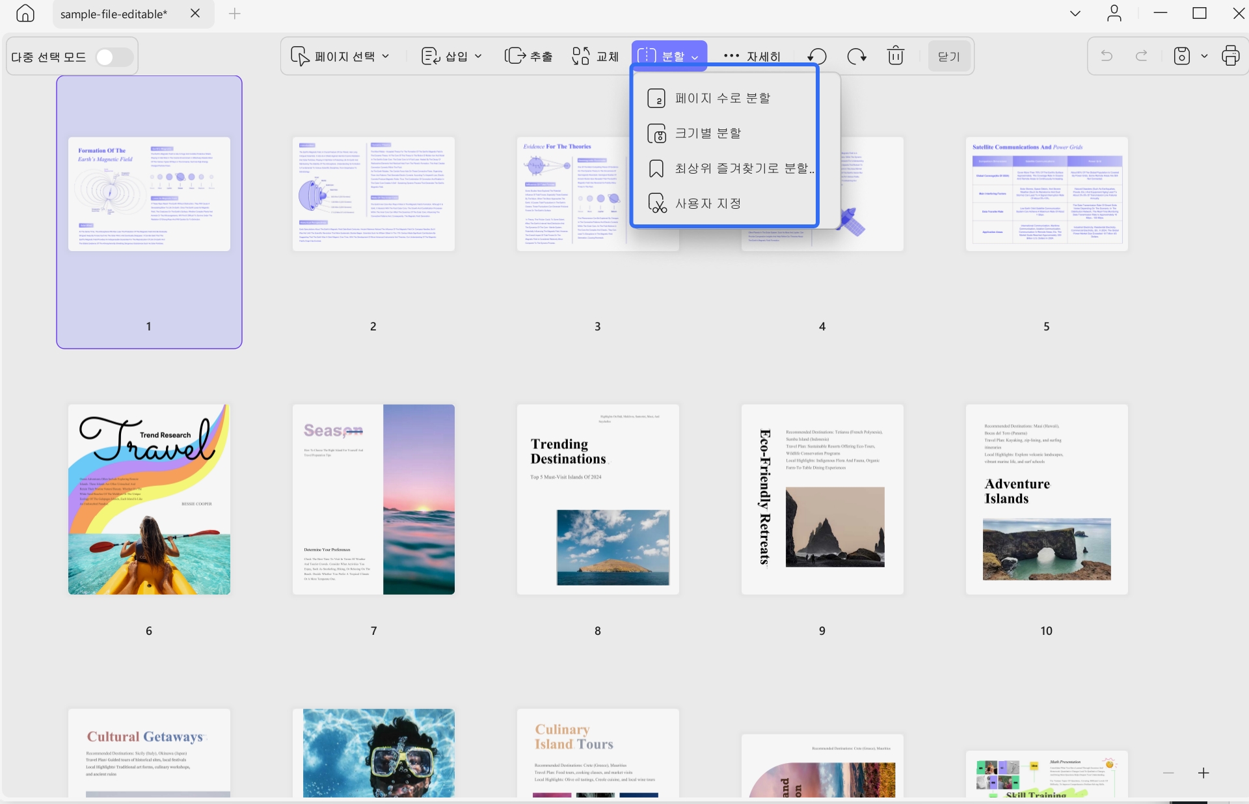
Task: Open the 페이지 선택 dropdown
Action: pyautogui.click(x=340, y=56)
